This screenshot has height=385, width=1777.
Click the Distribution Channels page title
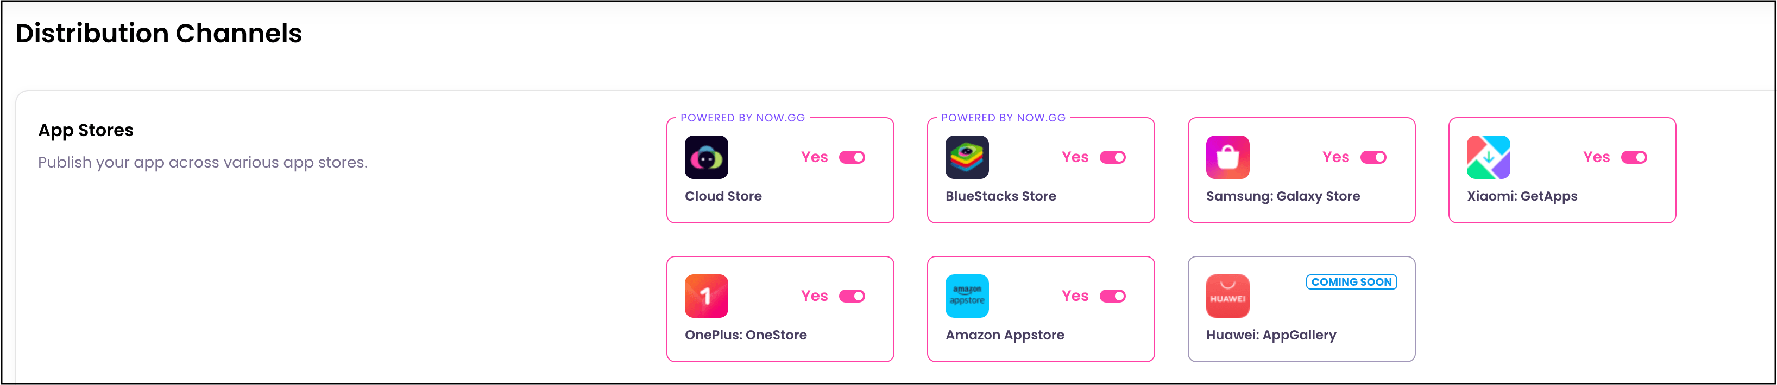(x=159, y=33)
